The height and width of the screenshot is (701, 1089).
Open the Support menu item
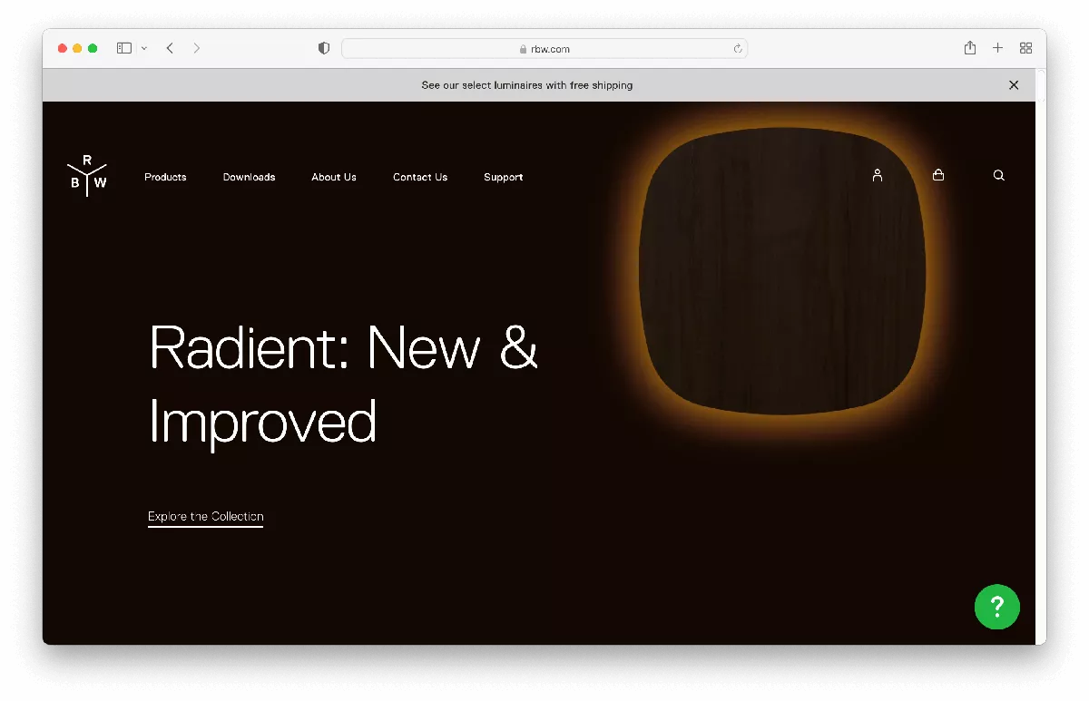(503, 177)
